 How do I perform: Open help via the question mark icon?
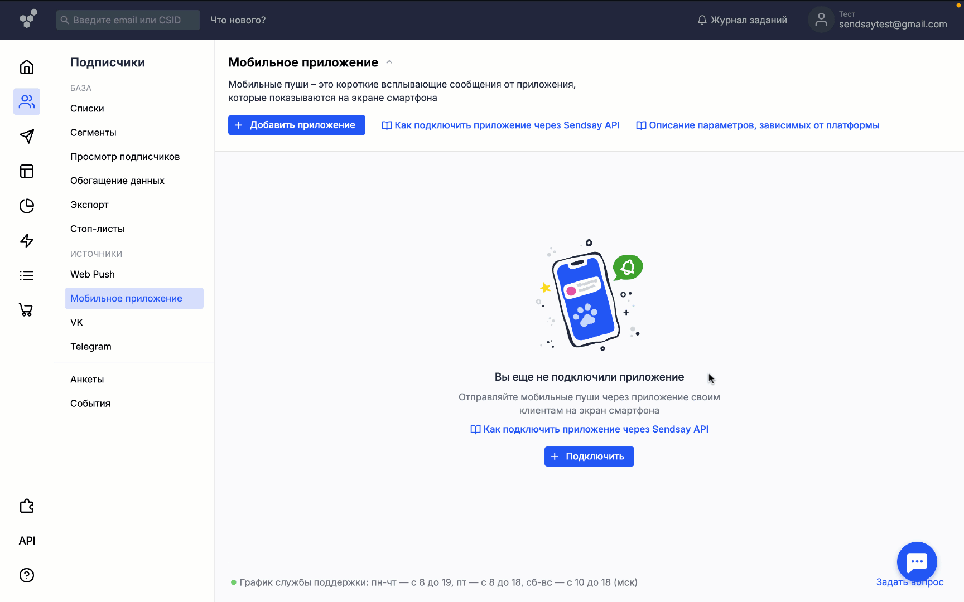tap(26, 576)
